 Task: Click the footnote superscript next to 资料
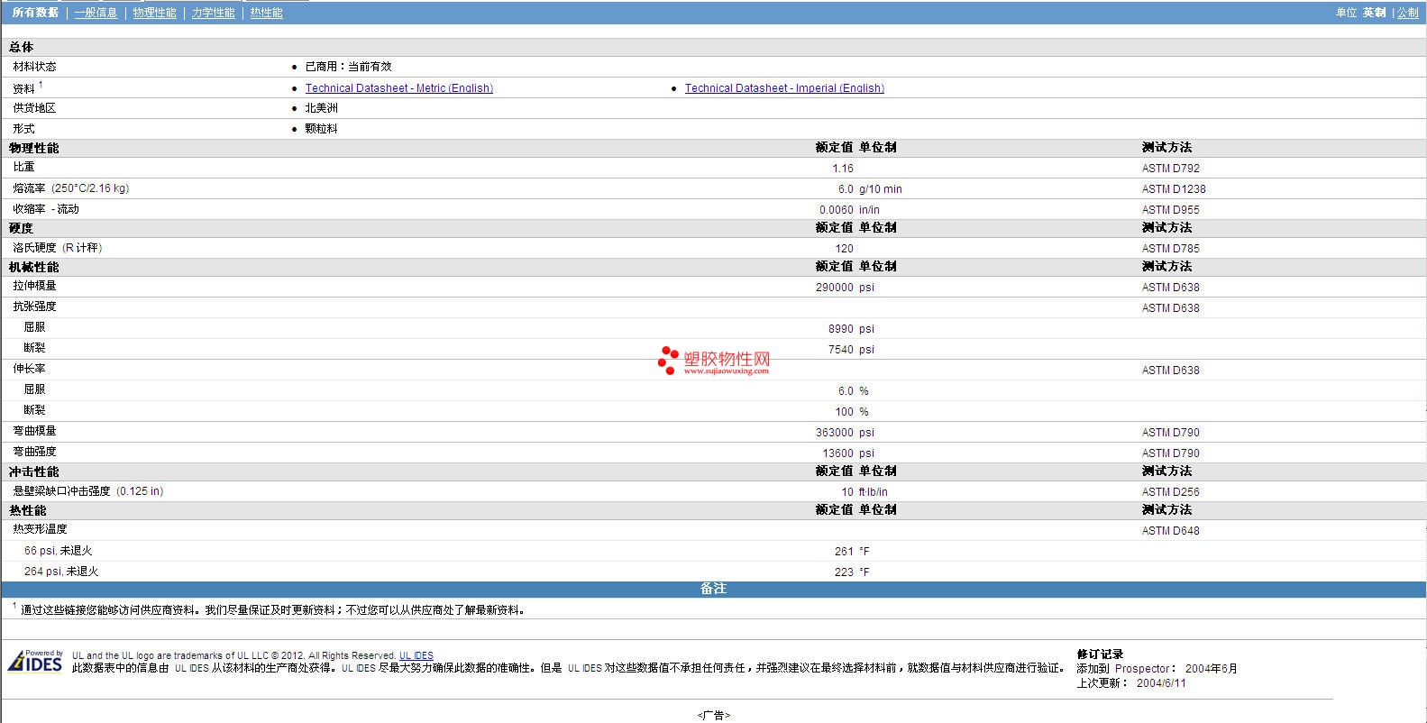(x=41, y=85)
